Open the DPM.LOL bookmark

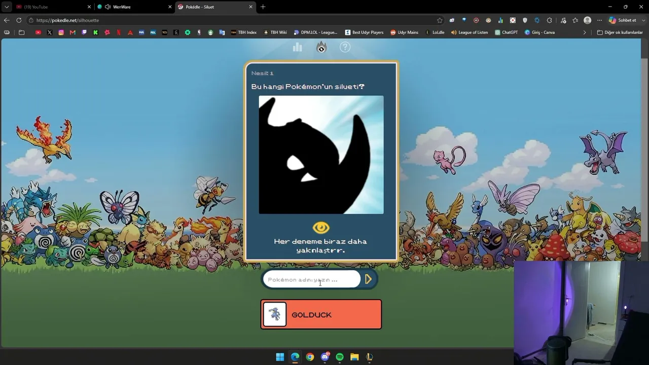point(315,32)
